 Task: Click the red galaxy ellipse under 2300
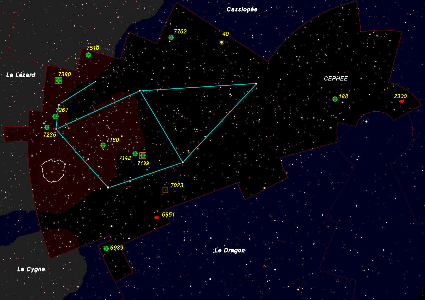point(402,101)
